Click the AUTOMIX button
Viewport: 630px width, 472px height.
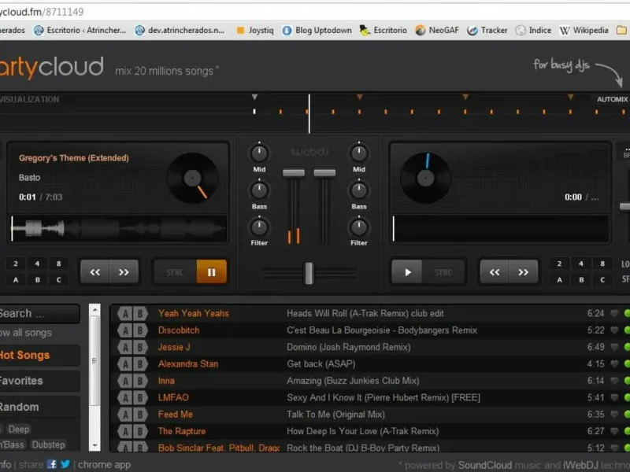click(613, 99)
